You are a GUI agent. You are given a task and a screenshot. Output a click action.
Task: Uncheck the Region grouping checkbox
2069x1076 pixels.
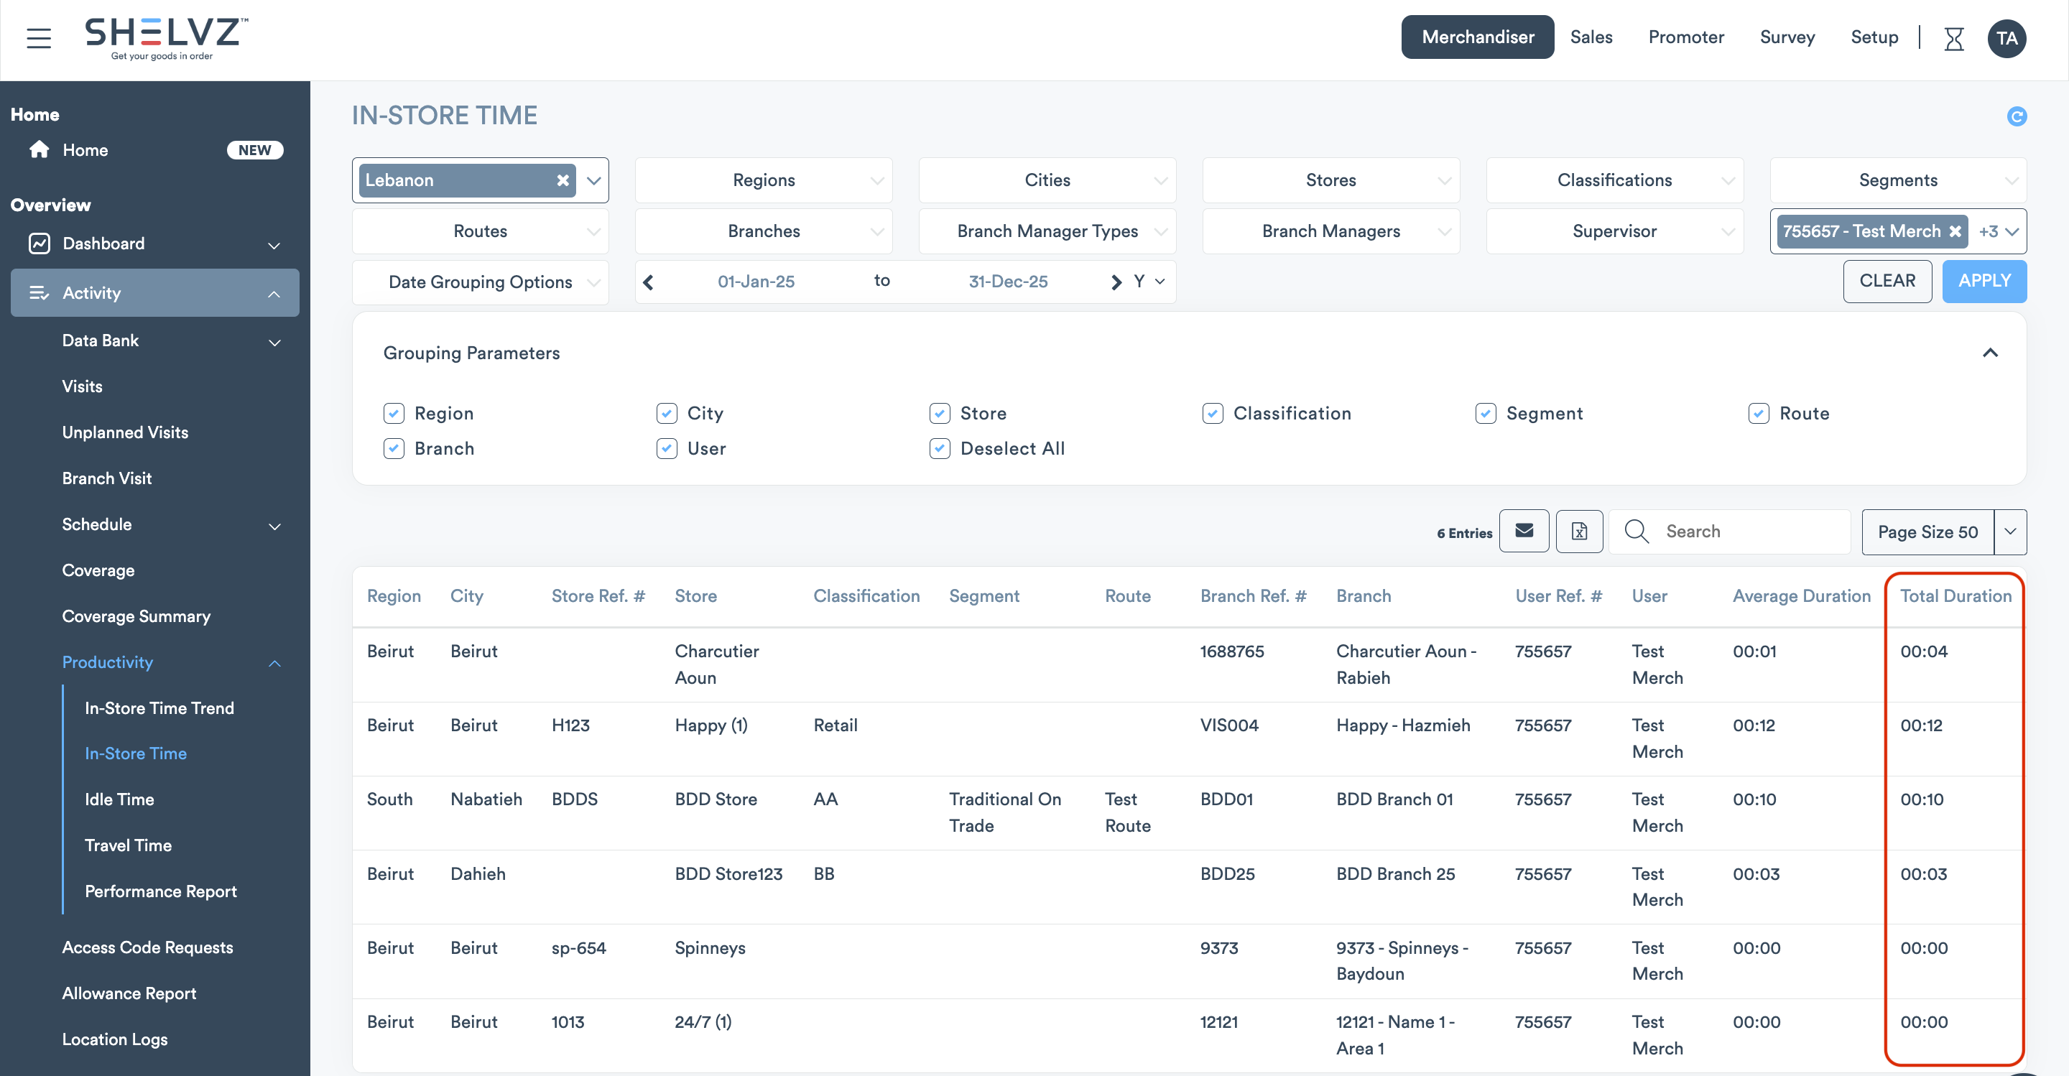(x=394, y=414)
